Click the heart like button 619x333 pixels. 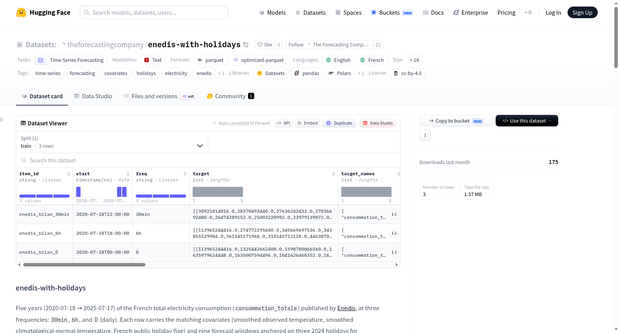[265, 44]
